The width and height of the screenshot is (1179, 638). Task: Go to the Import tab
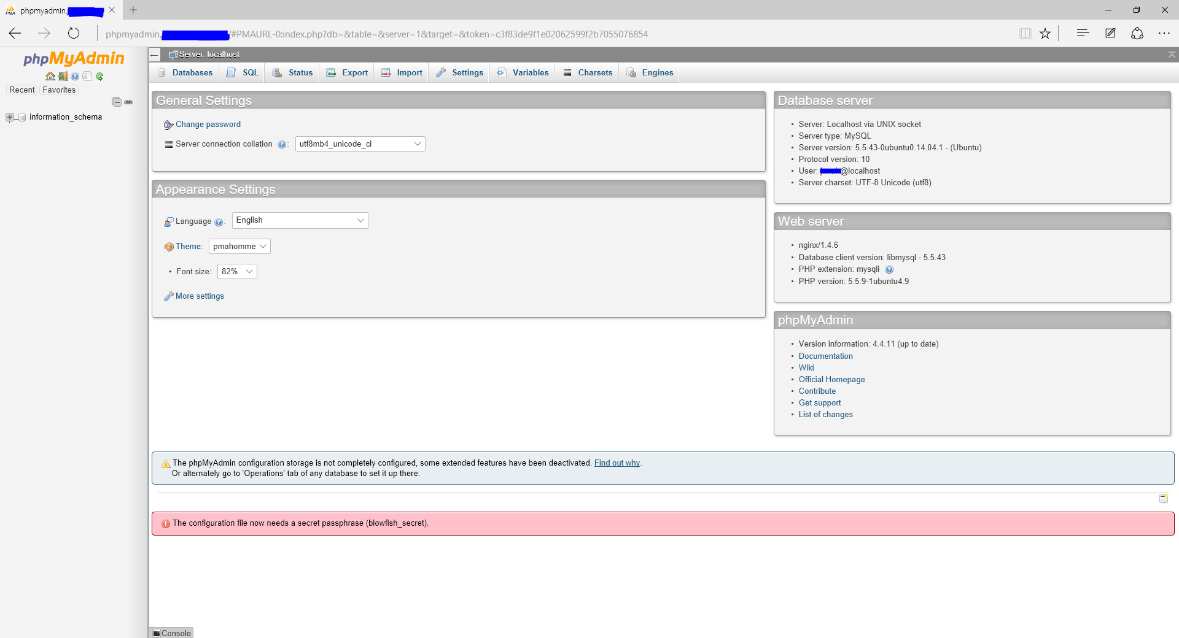pyautogui.click(x=402, y=73)
